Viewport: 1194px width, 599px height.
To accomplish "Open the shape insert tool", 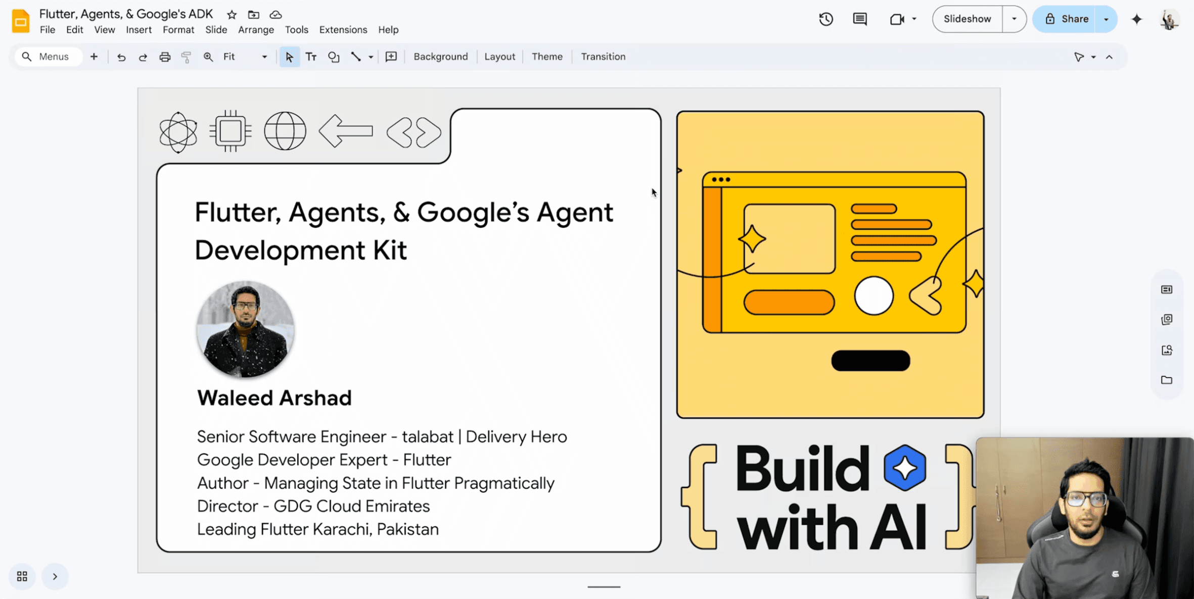I will tap(334, 57).
